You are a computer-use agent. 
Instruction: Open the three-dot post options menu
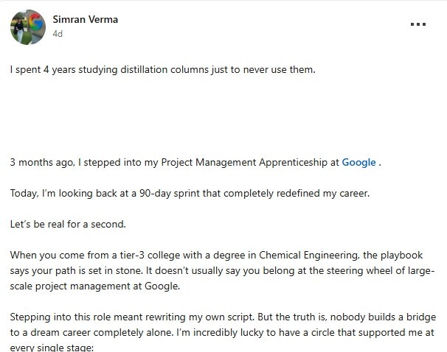coord(418,24)
